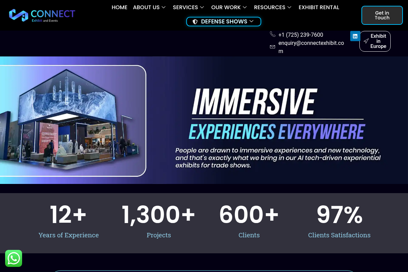Expand the Services dropdown chevron
Image resolution: width=408 pixels, height=272 pixels.
(x=202, y=7)
